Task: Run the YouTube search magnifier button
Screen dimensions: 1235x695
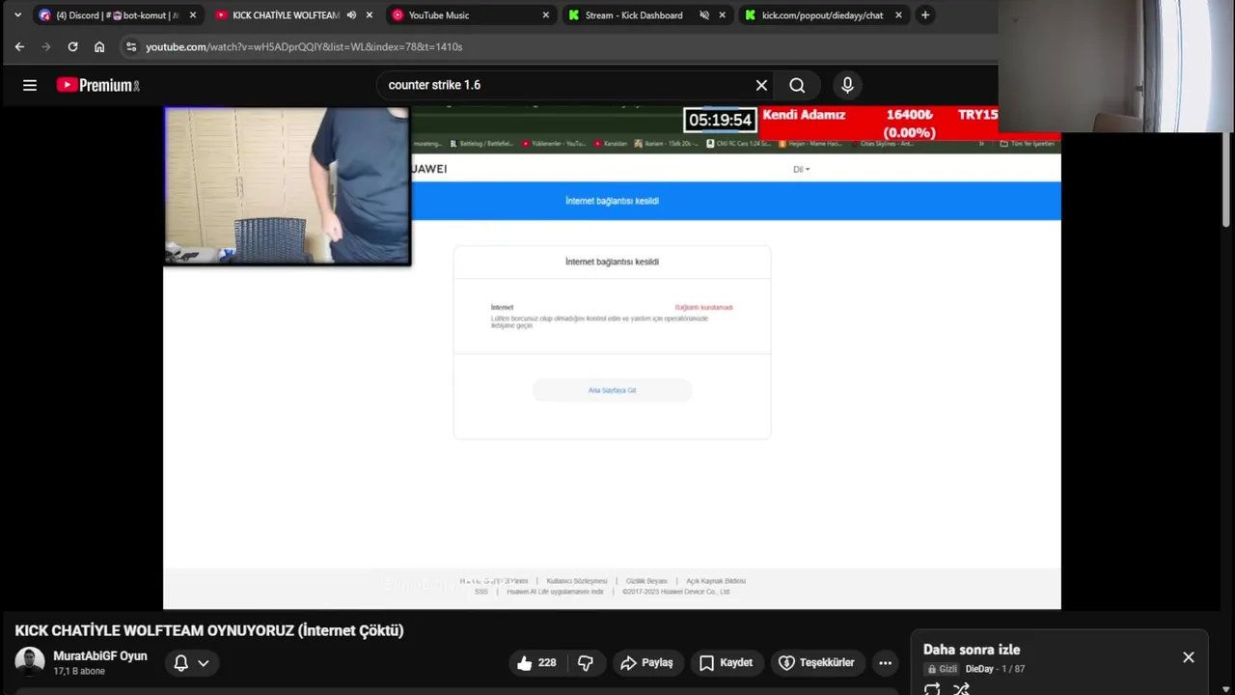Action: click(797, 85)
